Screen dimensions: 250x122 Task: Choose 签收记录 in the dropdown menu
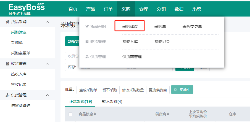tap(162, 42)
